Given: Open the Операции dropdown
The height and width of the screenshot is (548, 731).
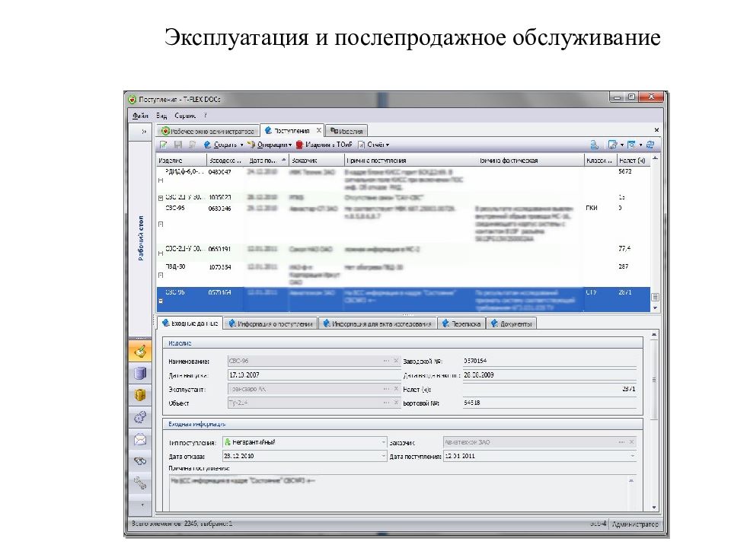Looking at the screenshot, I should (x=270, y=145).
